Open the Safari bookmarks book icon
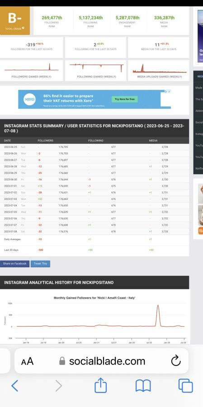 (143, 386)
